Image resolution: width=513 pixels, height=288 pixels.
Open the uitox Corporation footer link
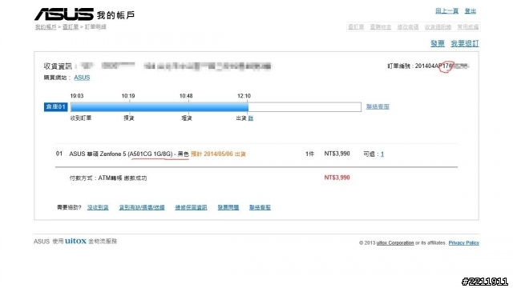pos(395,243)
